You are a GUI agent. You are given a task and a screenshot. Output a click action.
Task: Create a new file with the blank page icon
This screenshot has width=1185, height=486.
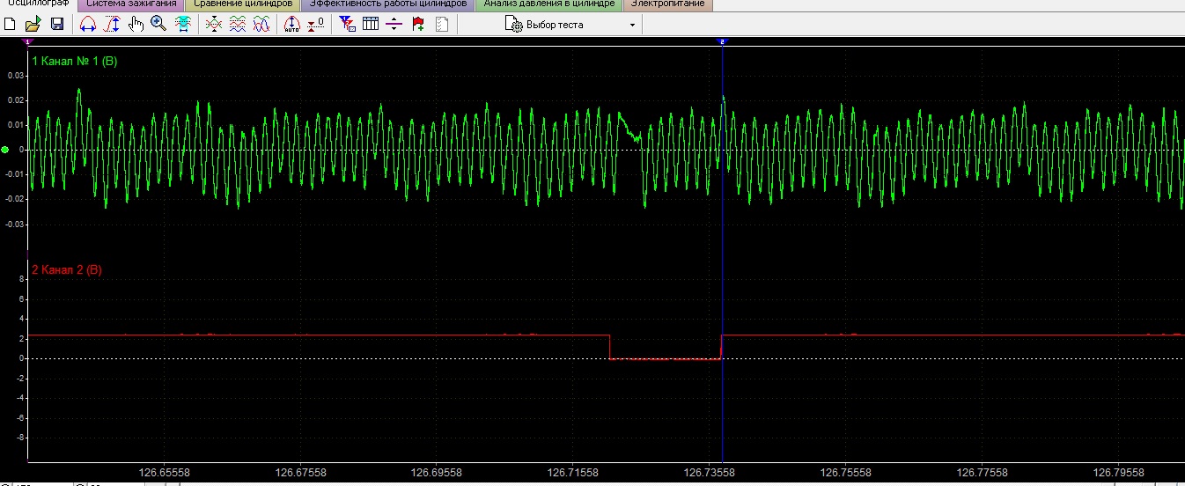click(x=10, y=25)
